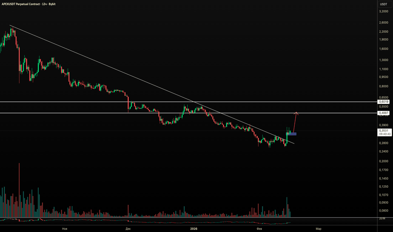Select the 0,4887 price line label
393x232 pixels.
(x=384, y=113)
